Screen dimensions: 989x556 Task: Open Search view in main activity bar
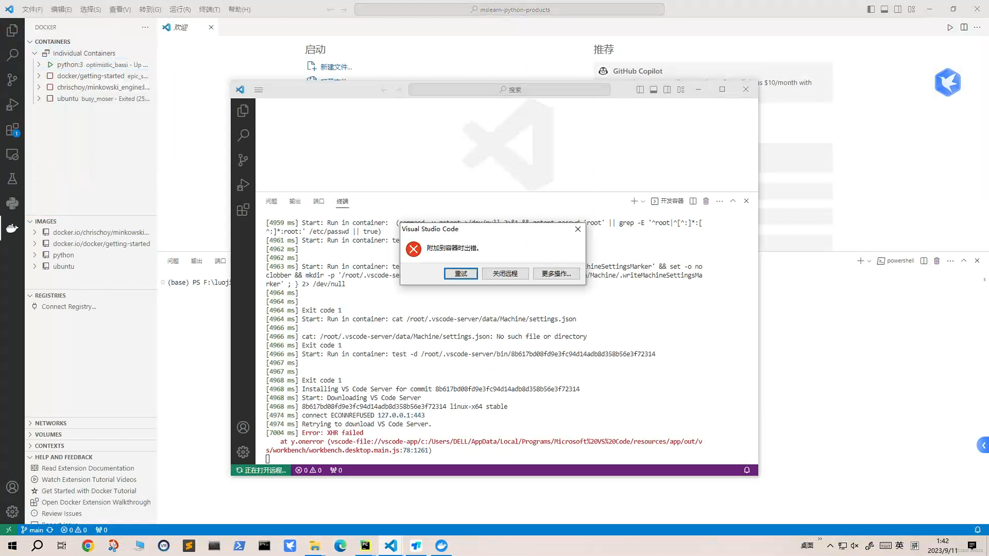pyautogui.click(x=12, y=55)
